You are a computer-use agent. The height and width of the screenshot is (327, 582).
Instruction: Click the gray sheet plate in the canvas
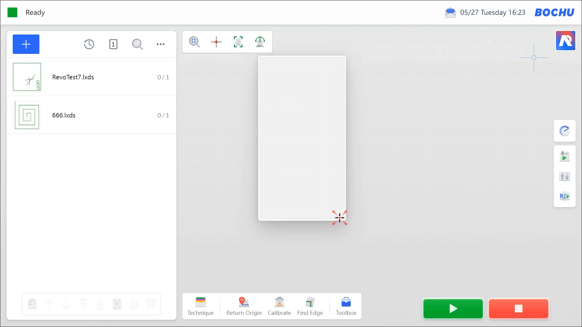point(302,138)
